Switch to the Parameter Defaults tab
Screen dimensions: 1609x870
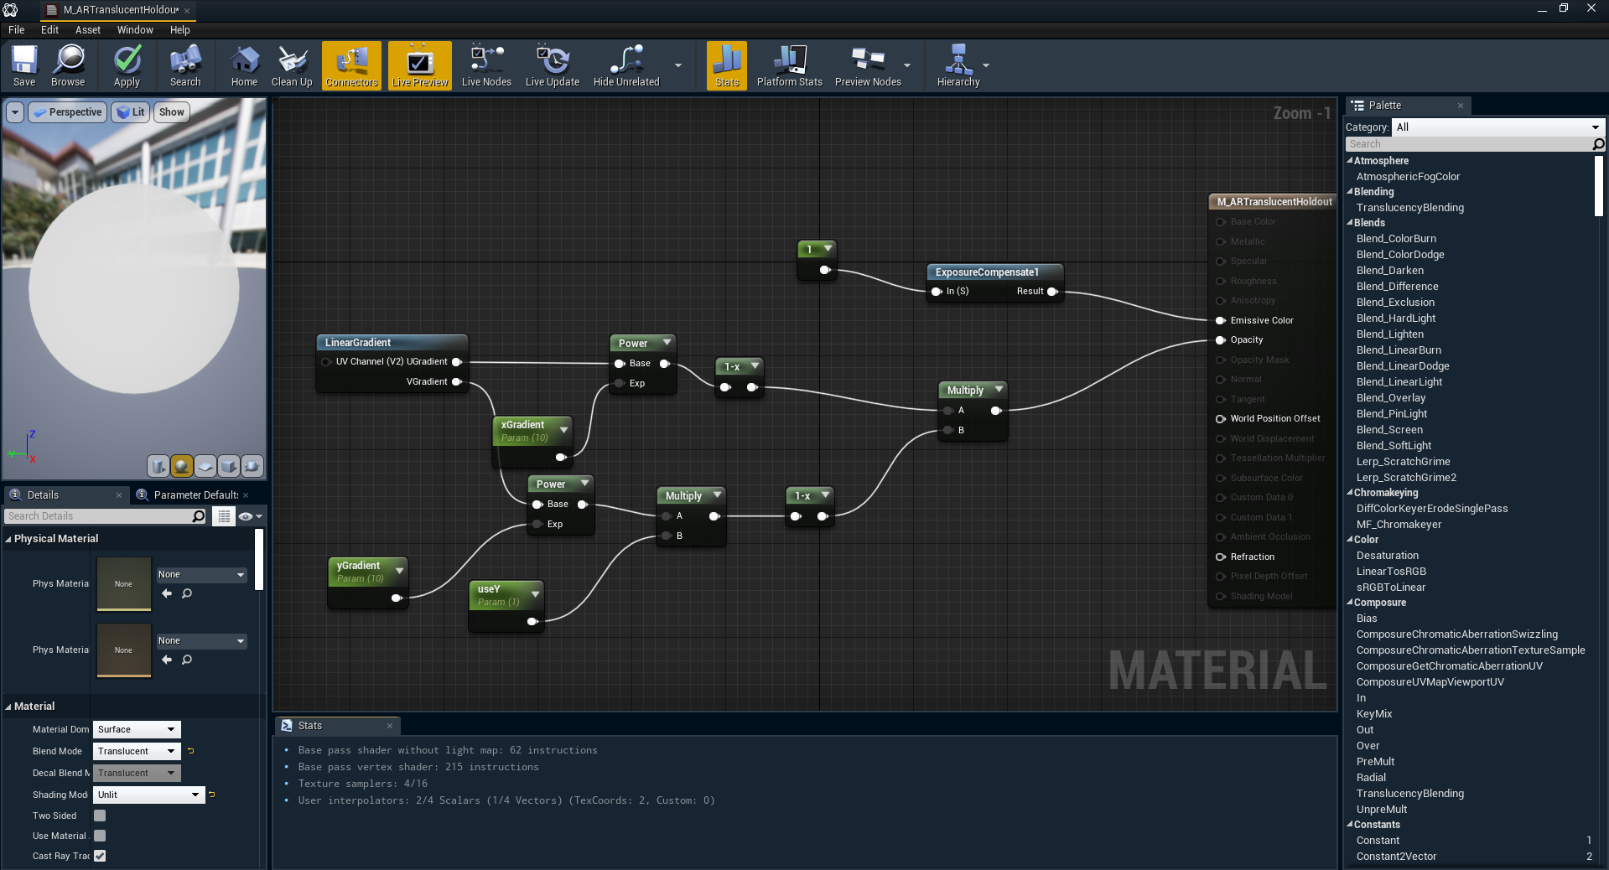tap(195, 495)
